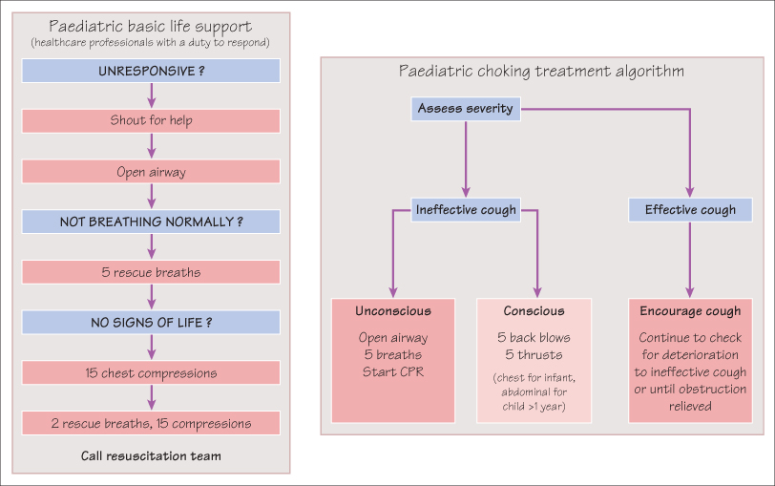Select the Assess severity box
The image size is (775, 486).
[465, 109]
